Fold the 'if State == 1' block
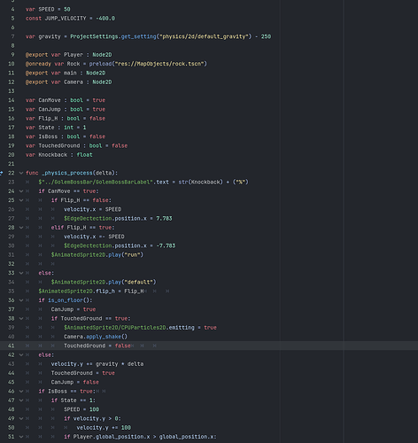This screenshot has height=443, width=418. click(21, 400)
